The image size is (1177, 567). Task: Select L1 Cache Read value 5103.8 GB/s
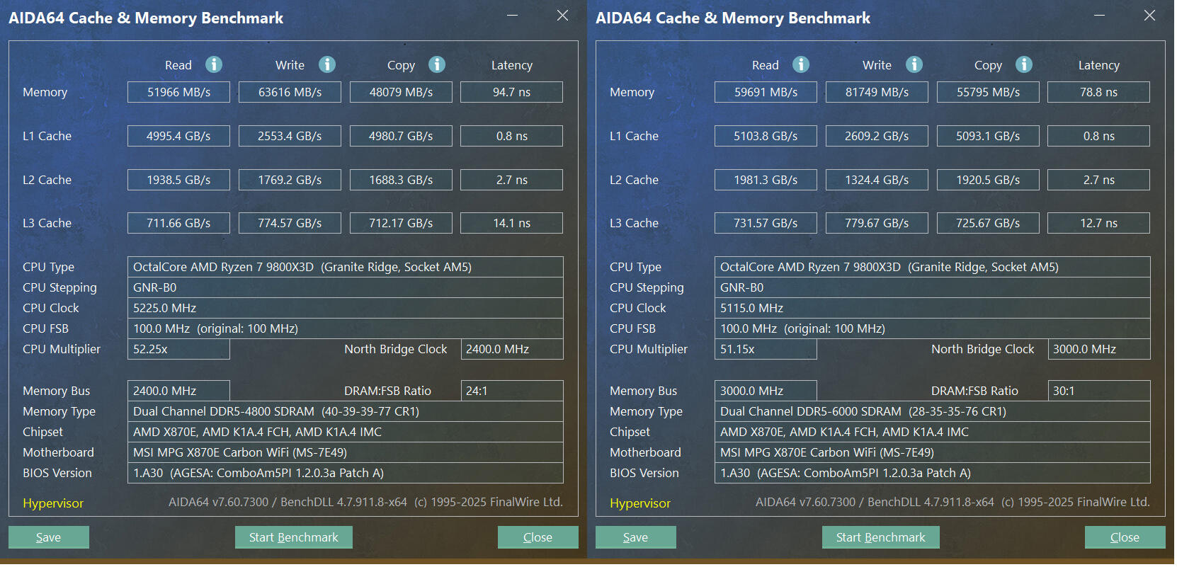[766, 136]
